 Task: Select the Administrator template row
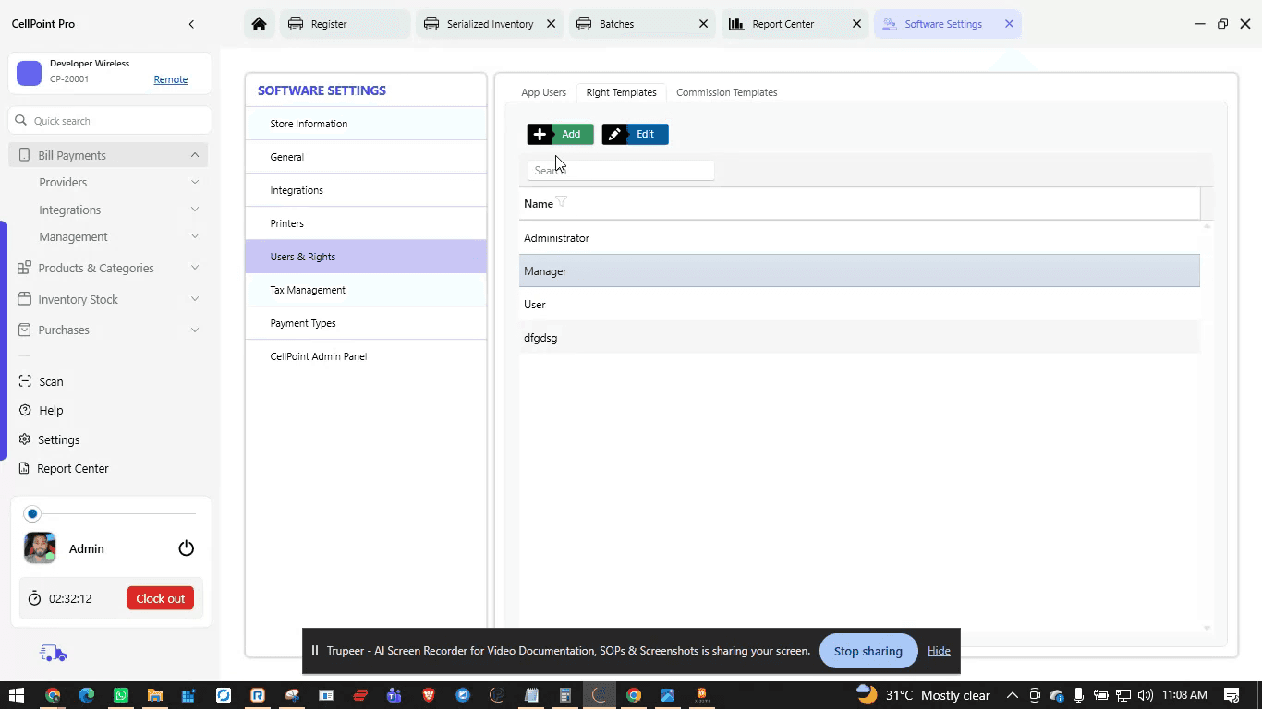tap(859, 238)
